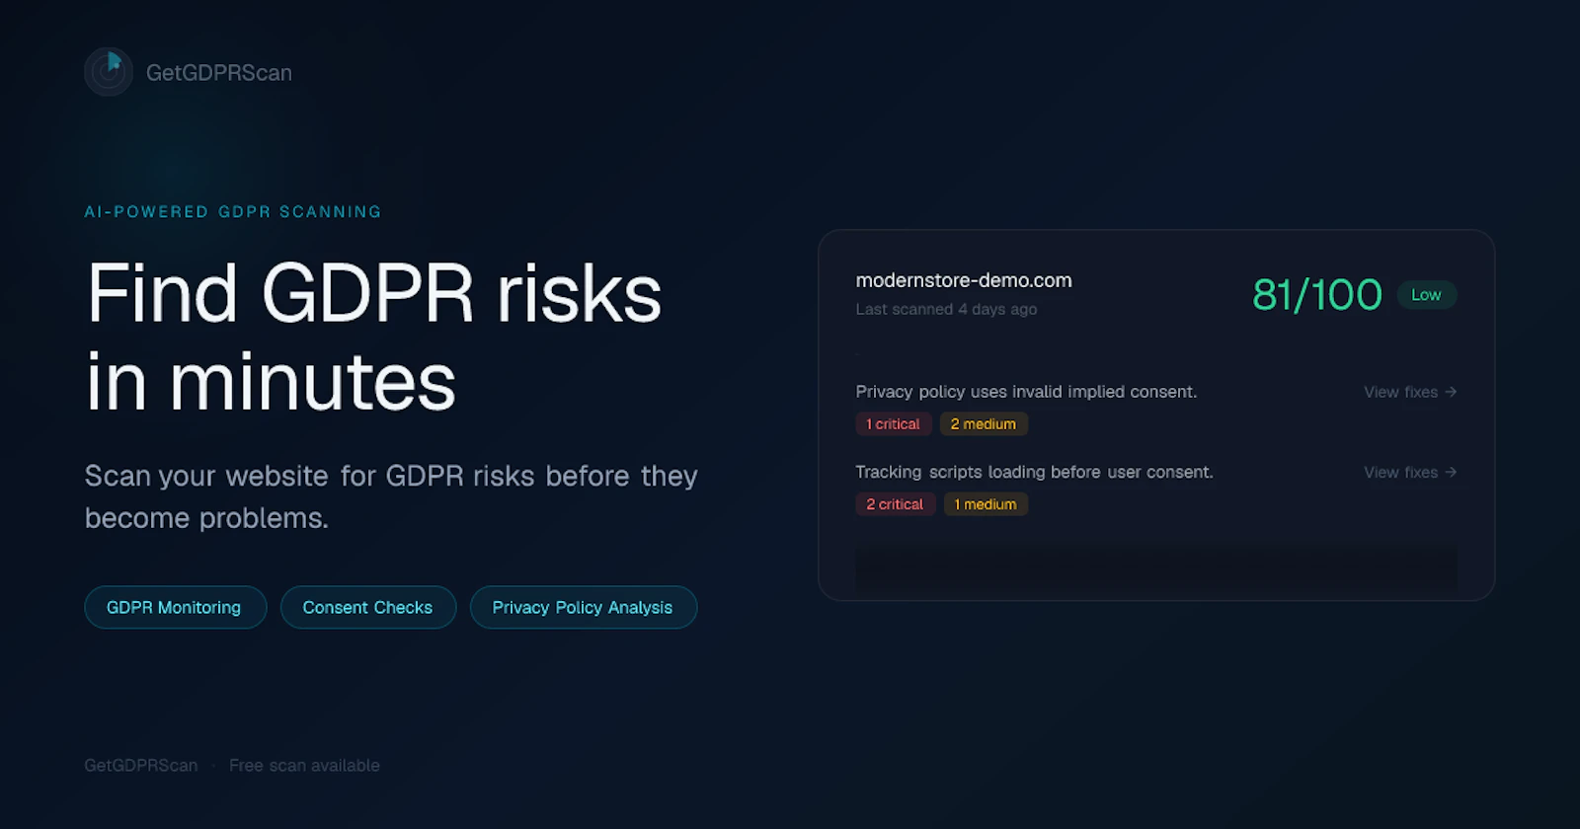
Task: Open View fixes for tracking scripts issue
Action: (1410, 472)
